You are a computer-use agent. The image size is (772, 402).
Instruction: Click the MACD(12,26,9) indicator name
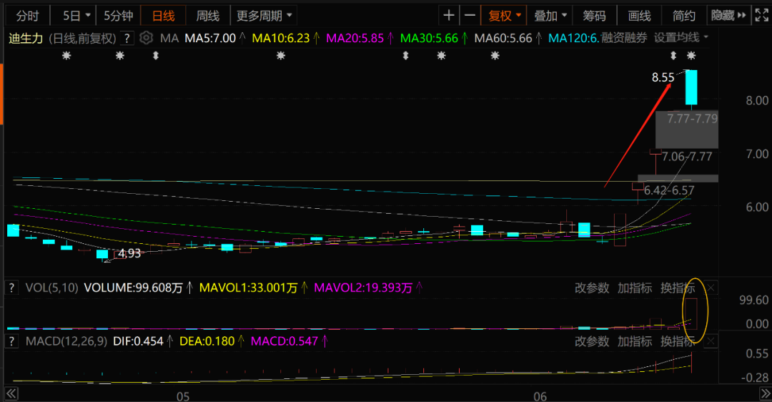click(x=66, y=341)
